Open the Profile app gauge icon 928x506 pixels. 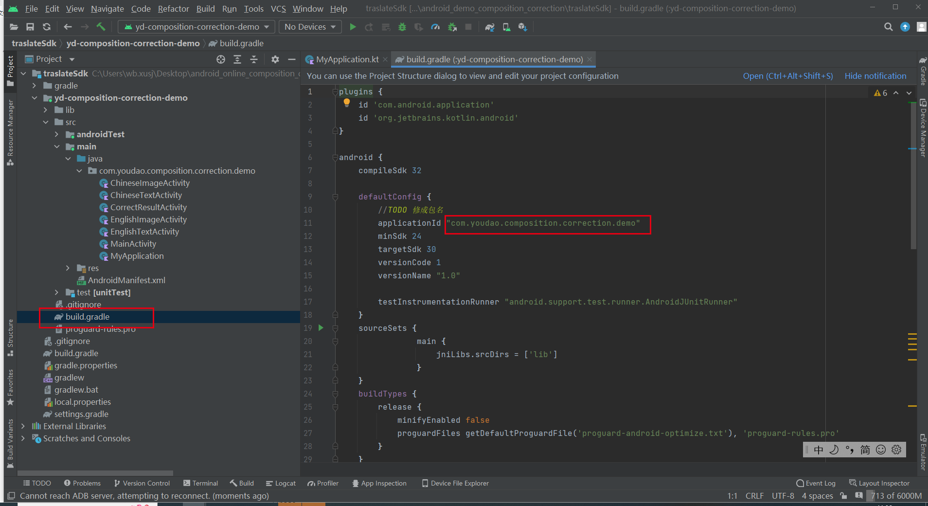[x=435, y=27]
